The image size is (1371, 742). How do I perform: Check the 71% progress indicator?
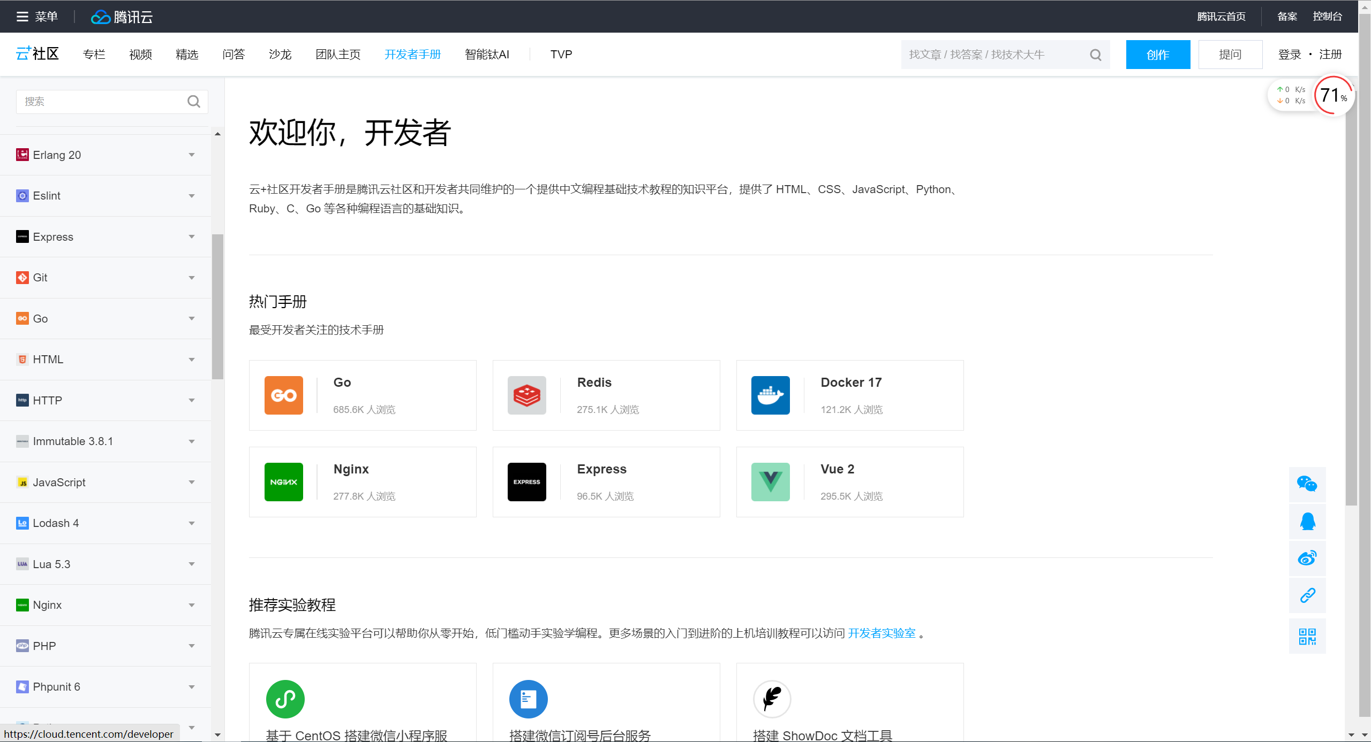pos(1333,95)
